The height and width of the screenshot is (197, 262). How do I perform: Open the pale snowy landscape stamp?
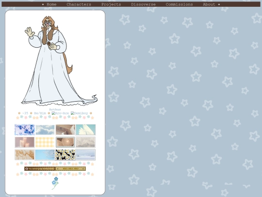click(x=85, y=155)
